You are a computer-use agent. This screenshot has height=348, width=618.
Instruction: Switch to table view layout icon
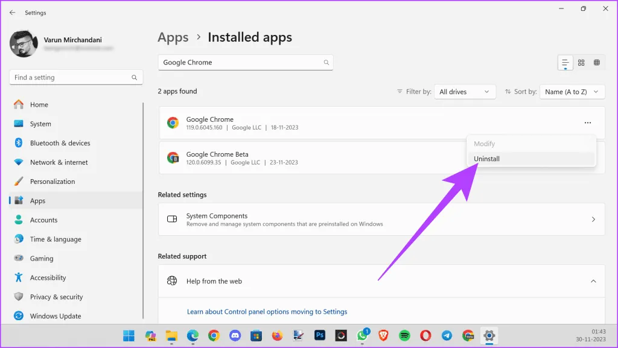click(597, 63)
